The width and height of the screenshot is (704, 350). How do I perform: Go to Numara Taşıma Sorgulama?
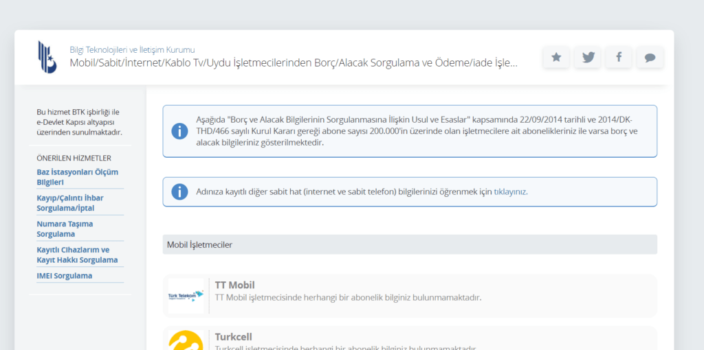(65, 229)
